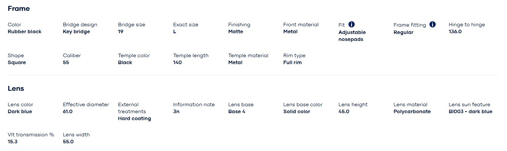
Task: Click the Base 4 lens base value
Action: point(237,112)
